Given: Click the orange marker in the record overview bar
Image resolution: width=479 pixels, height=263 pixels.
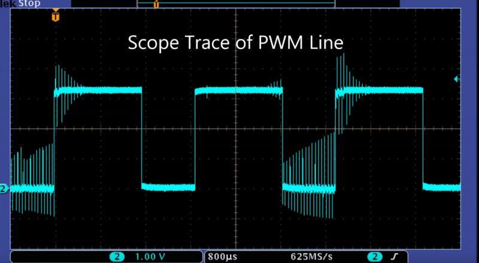Looking at the screenshot, I should click(x=156, y=4).
